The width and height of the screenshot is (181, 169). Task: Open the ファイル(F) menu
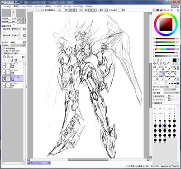(7, 6)
